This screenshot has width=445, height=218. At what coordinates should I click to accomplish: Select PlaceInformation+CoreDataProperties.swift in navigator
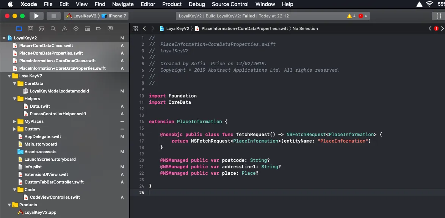(64, 68)
